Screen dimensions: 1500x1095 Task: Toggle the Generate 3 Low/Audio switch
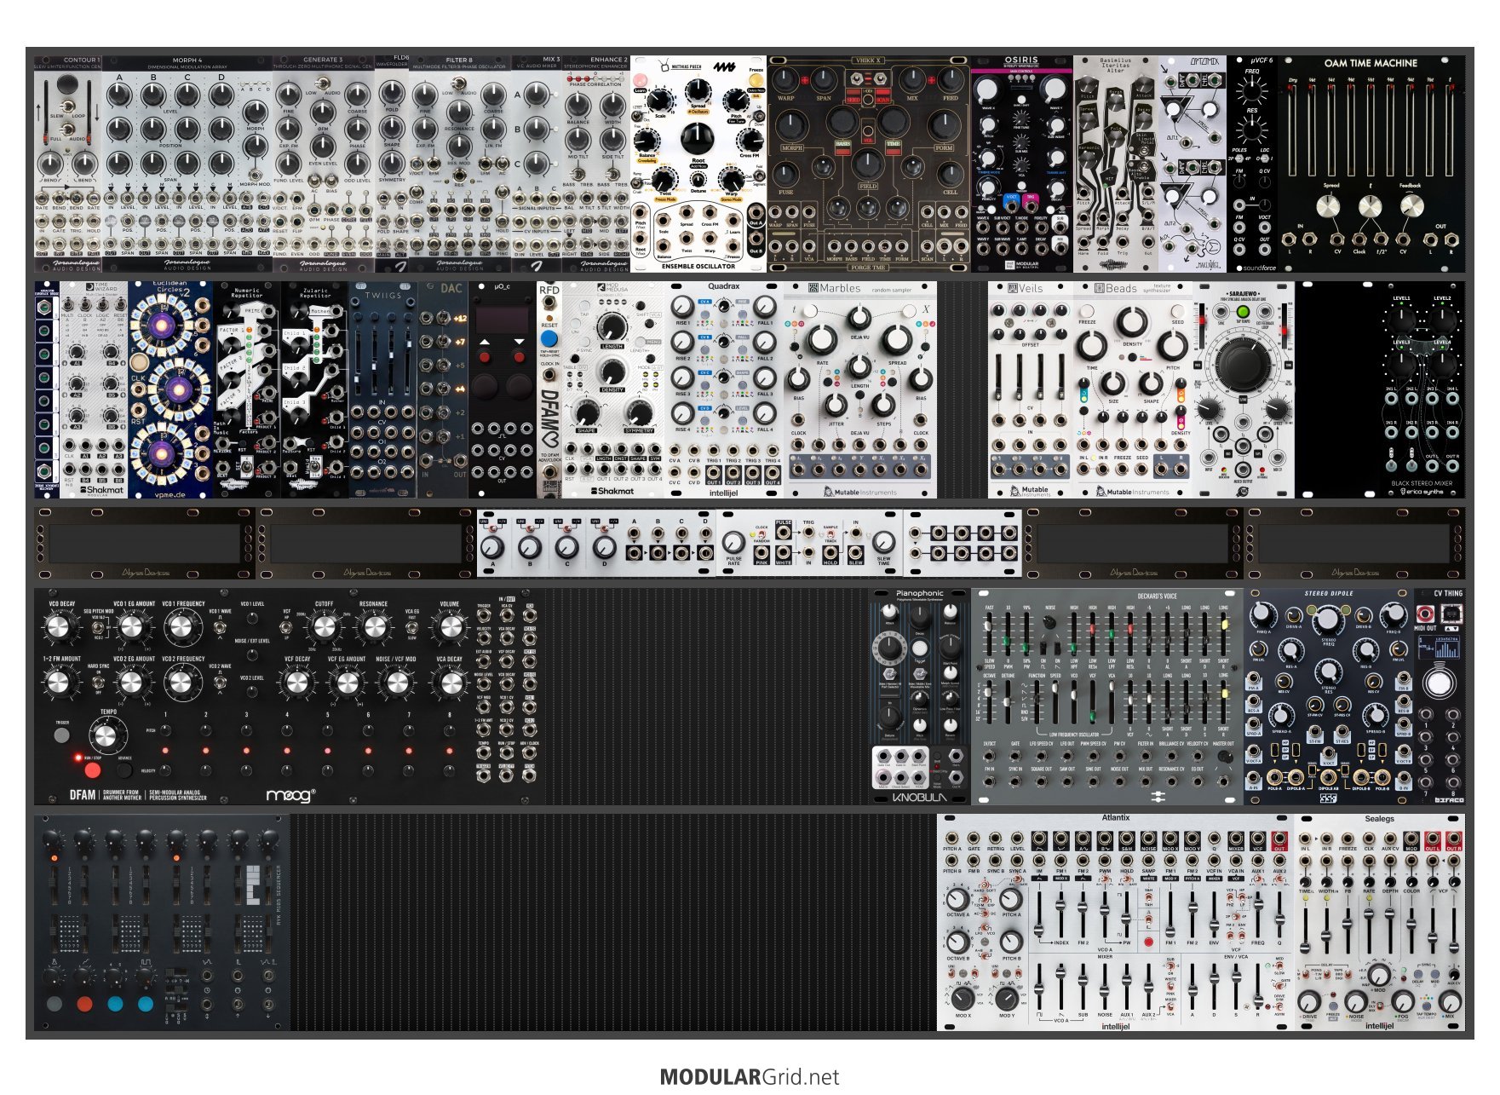tap(322, 85)
